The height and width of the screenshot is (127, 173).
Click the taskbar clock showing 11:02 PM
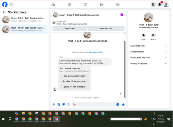[x=161, y=119]
